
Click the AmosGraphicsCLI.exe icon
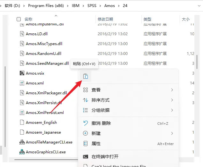pyautogui.click(x=22, y=152)
